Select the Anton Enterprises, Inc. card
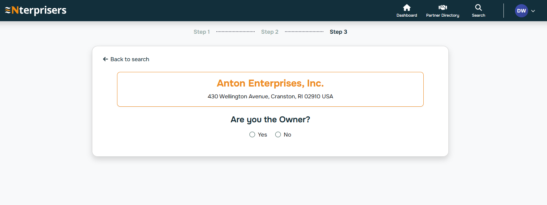This screenshot has height=205, width=547. click(x=270, y=89)
